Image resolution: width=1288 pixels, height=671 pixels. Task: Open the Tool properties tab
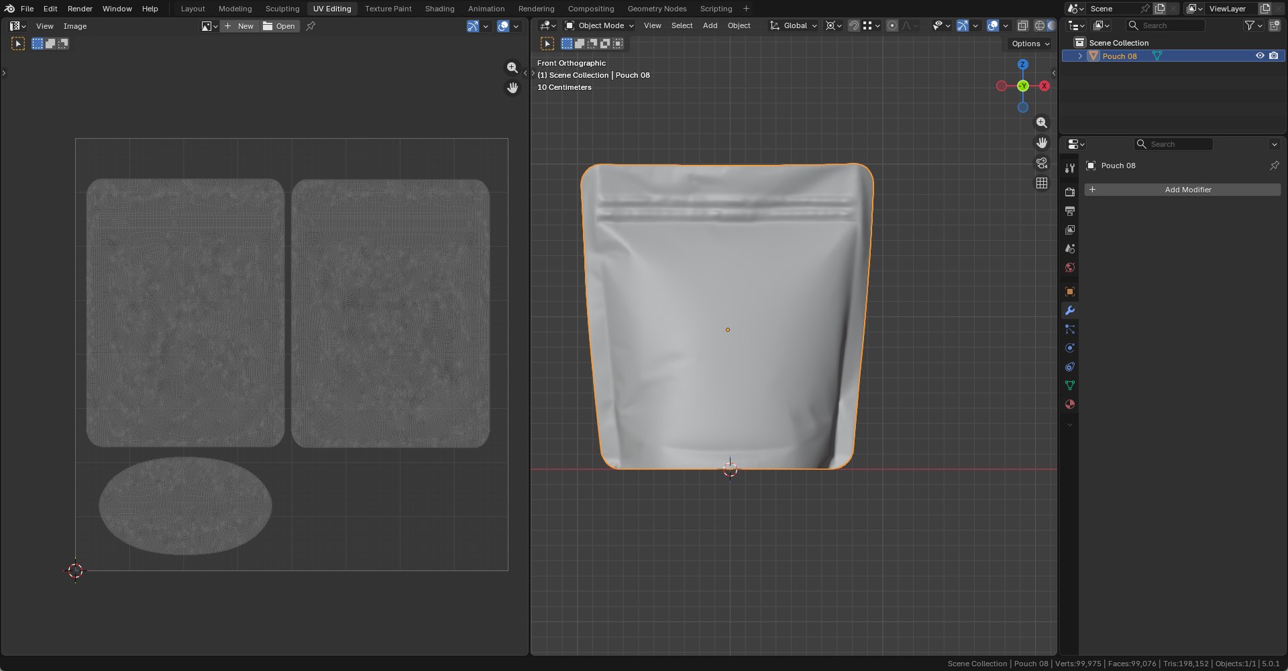[1070, 168]
